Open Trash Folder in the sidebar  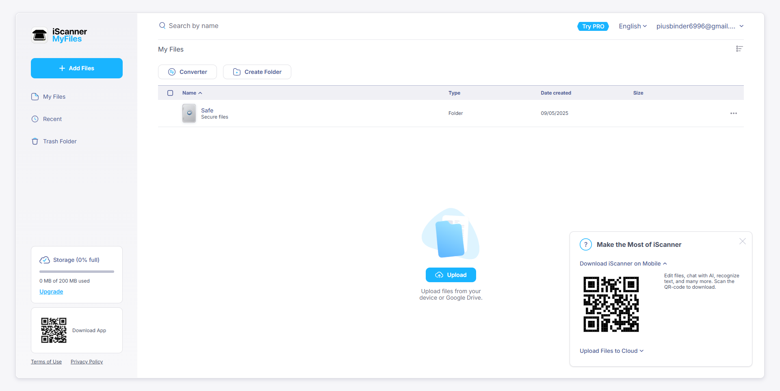tap(59, 141)
